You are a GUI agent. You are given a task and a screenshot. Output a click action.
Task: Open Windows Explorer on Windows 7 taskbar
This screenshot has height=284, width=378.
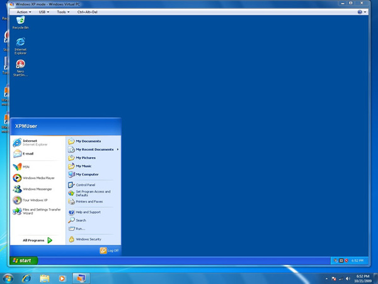tap(45, 278)
